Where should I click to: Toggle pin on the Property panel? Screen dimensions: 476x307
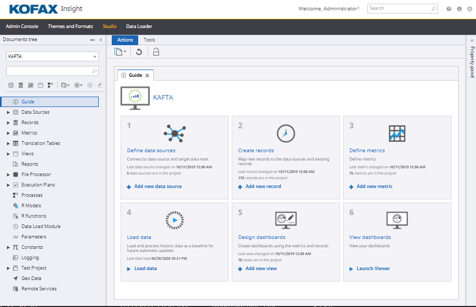click(x=472, y=40)
